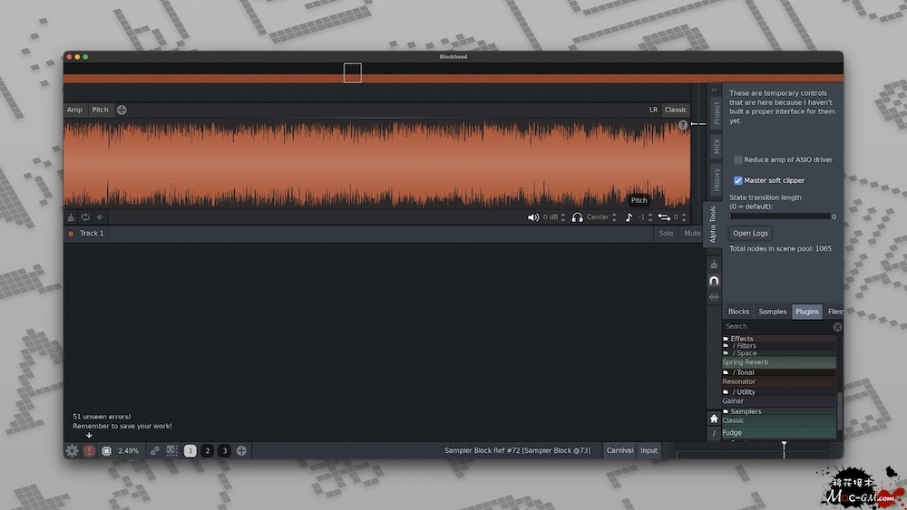Click the headphones pan icon

pyautogui.click(x=577, y=217)
